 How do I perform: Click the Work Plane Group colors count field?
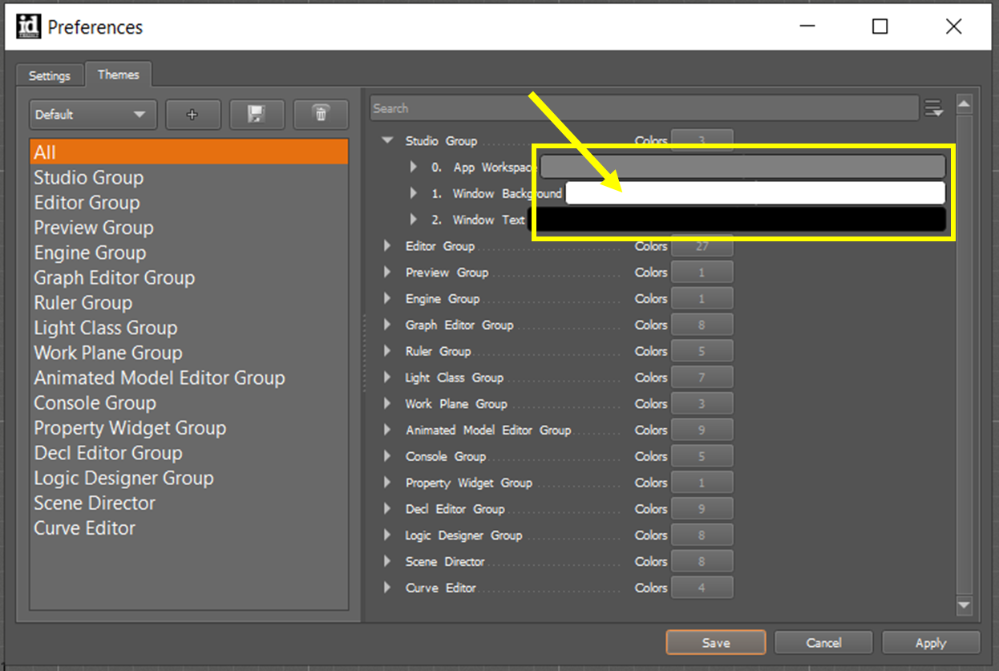click(x=702, y=404)
